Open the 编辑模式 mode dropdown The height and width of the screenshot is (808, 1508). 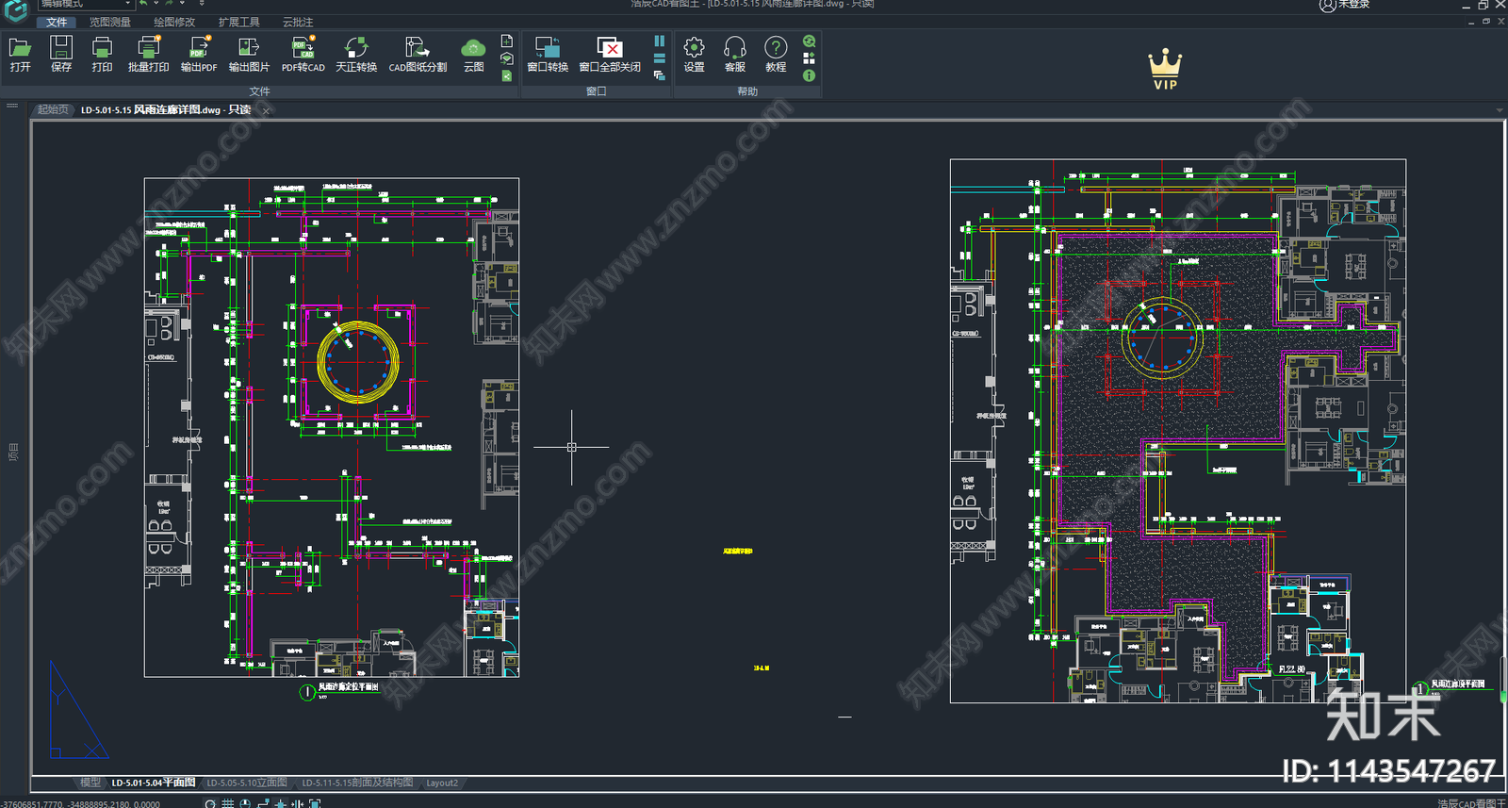[x=85, y=4]
